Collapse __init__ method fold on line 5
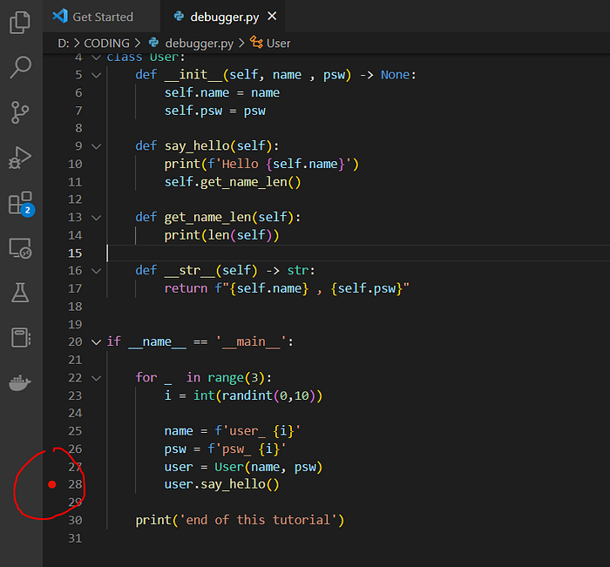The width and height of the screenshot is (610, 567). (x=96, y=75)
